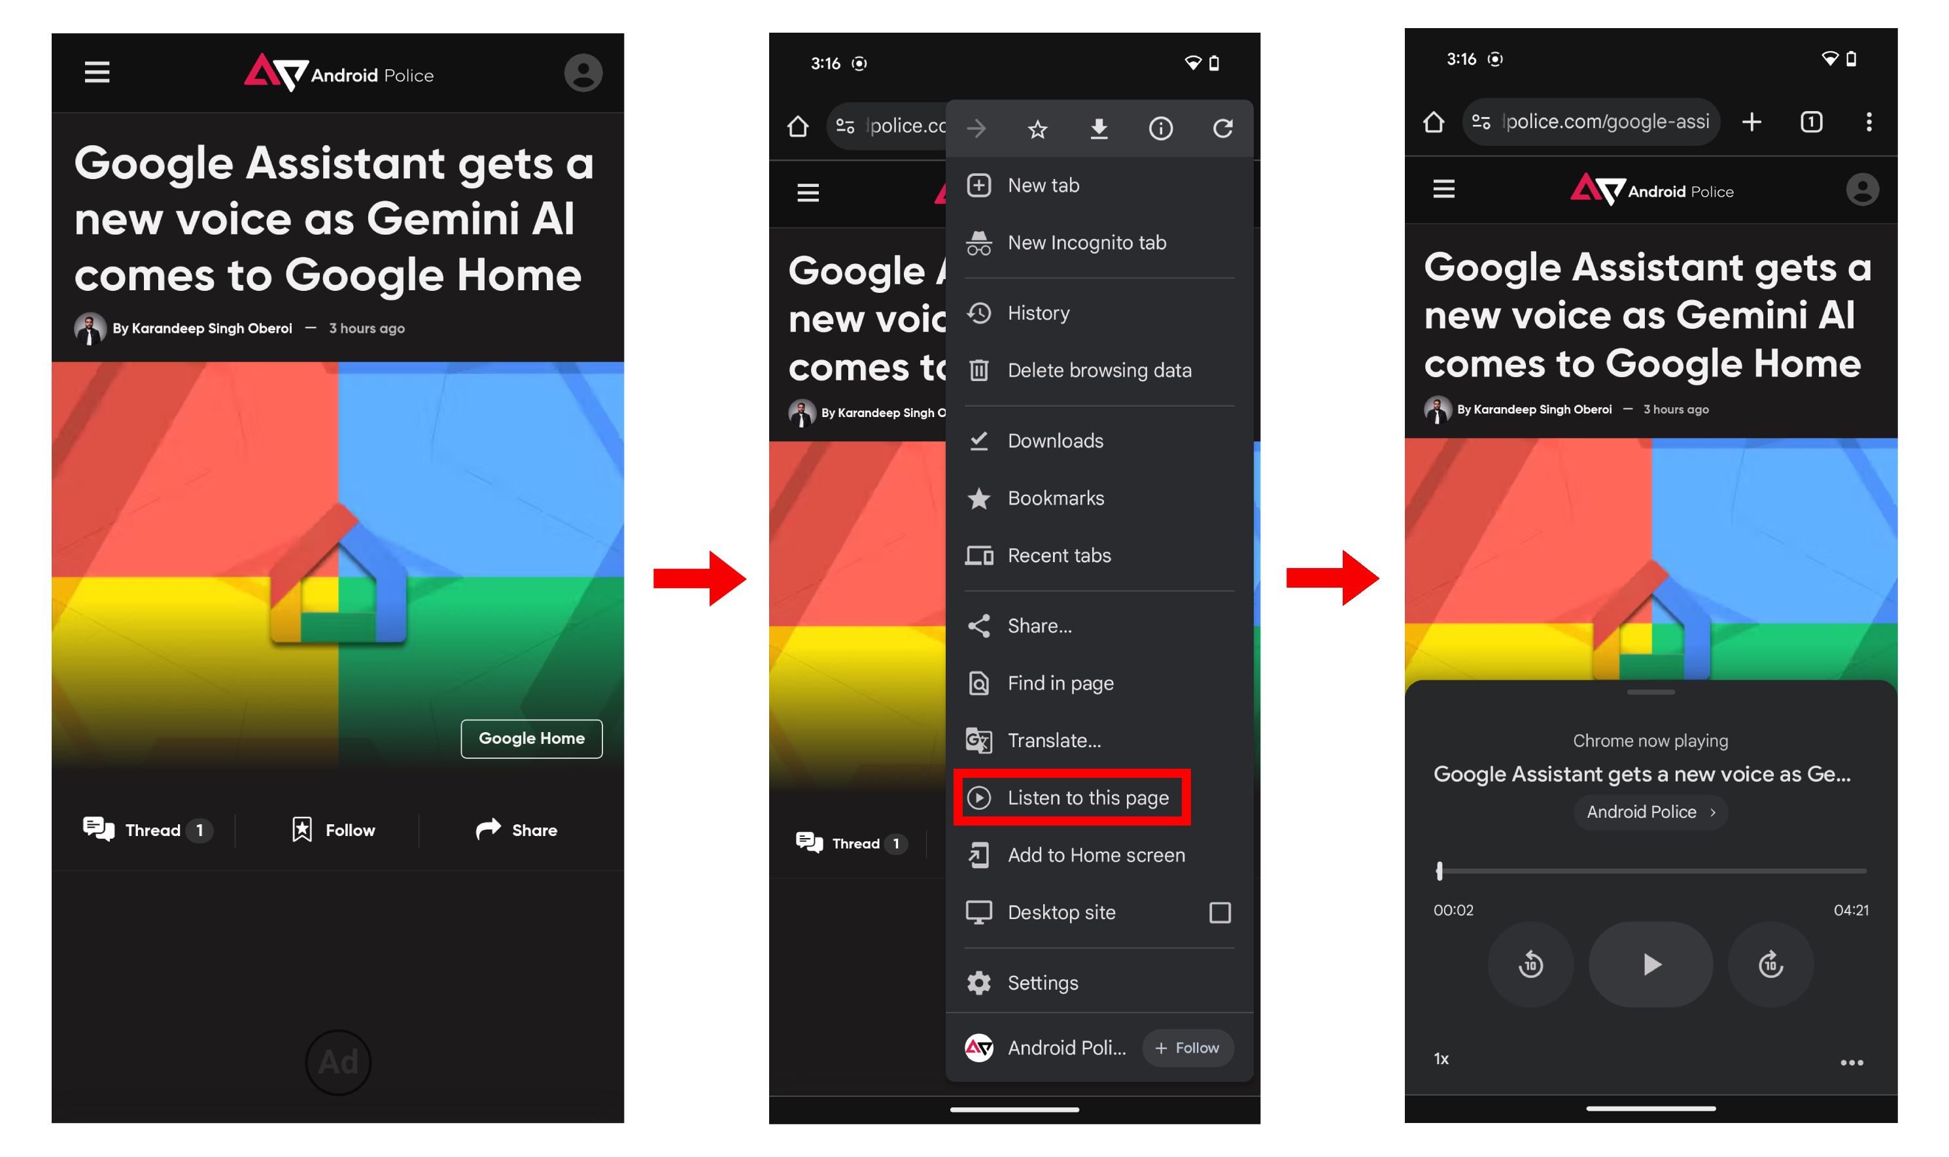1949x1157 pixels.
Task: Click the 1x playback speed toggle
Action: pos(1441,1059)
